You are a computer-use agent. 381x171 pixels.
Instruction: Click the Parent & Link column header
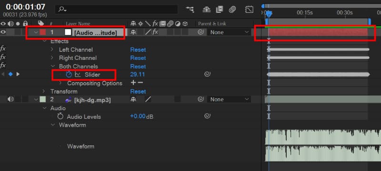tap(212, 24)
